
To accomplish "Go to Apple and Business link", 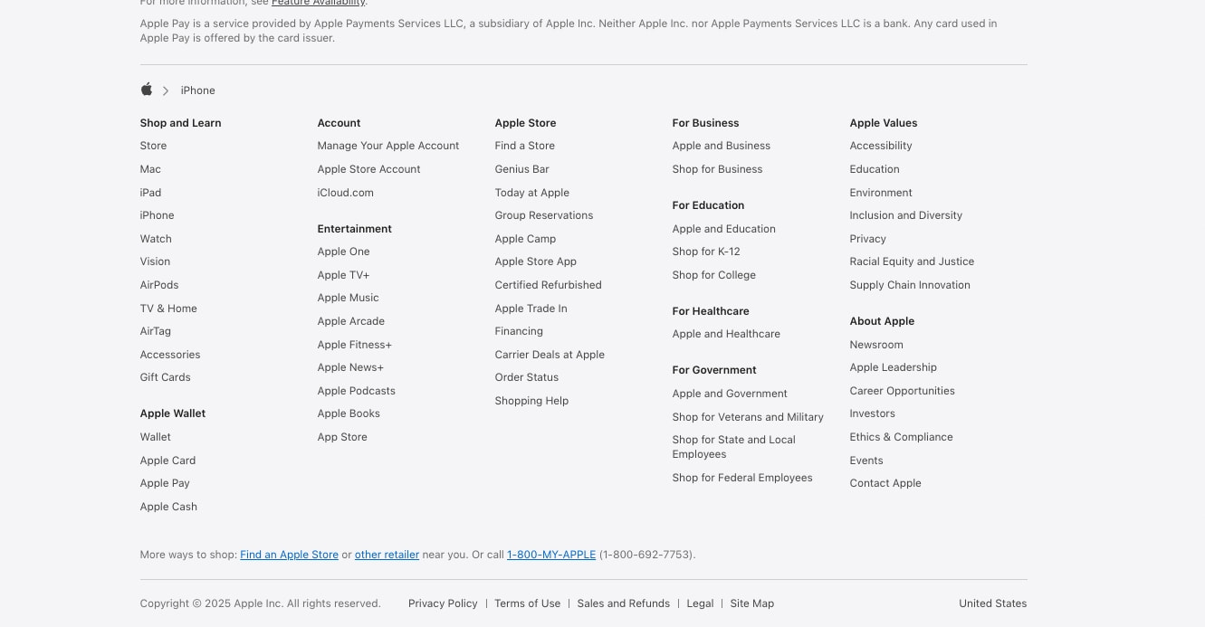I will (721, 146).
